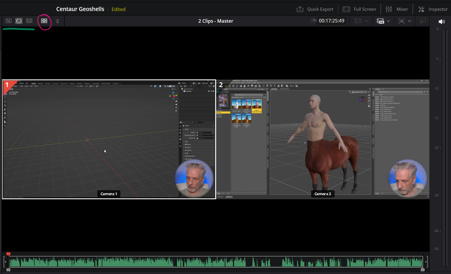Open the audio Mixer panel
Image resolution: width=451 pixels, height=274 pixels.
(x=397, y=9)
